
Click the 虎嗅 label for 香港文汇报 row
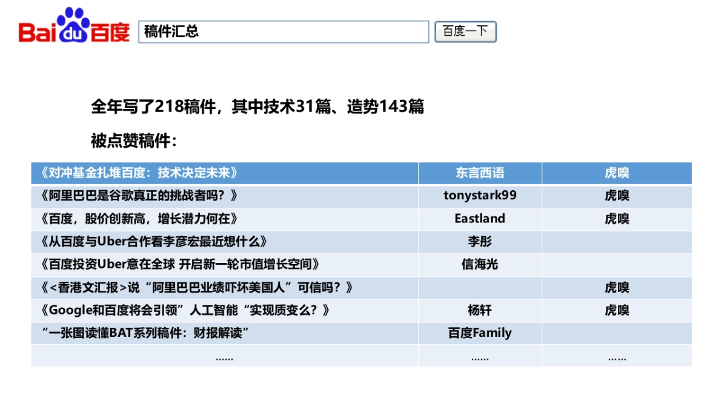click(x=617, y=287)
